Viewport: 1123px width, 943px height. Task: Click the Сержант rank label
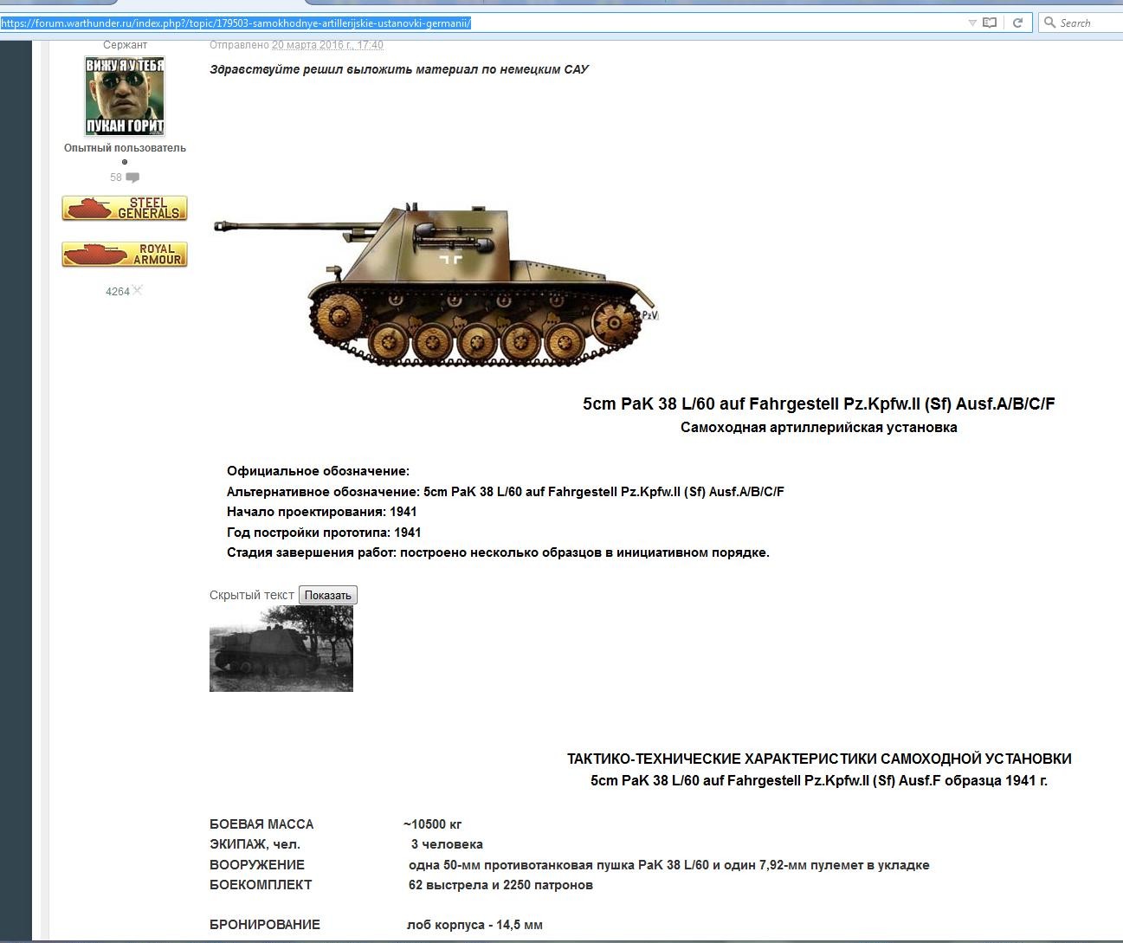tap(125, 45)
